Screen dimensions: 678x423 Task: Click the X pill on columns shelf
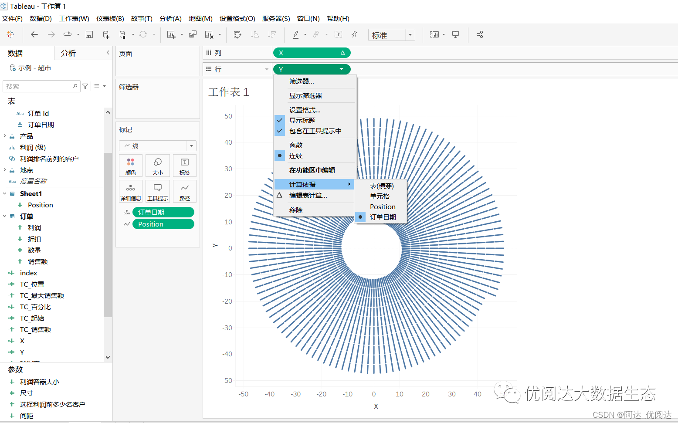pos(312,53)
